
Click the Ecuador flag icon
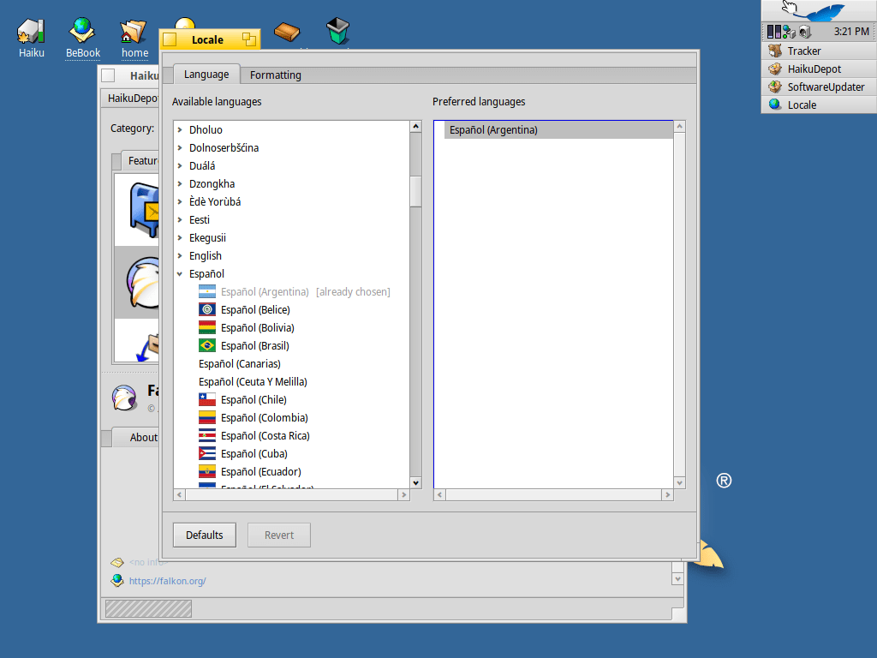tap(207, 471)
